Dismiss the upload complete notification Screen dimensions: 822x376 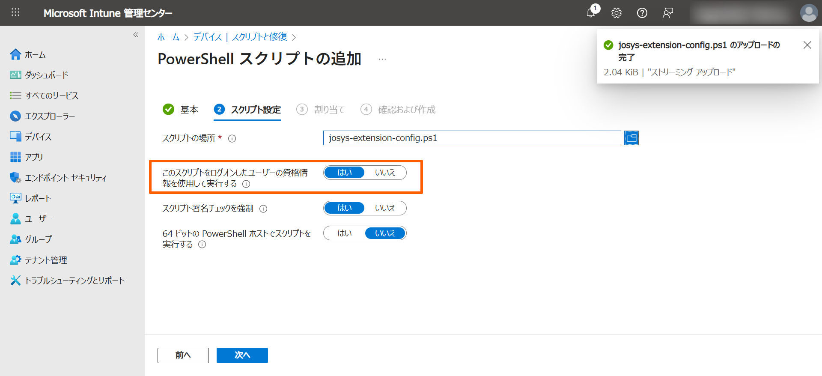(807, 45)
